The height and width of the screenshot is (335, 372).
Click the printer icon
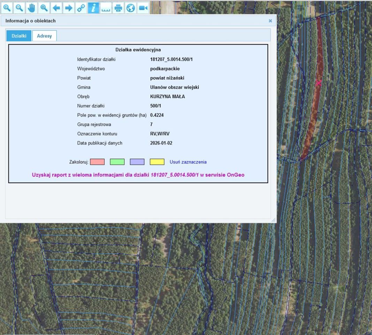click(x=118, y=8)
